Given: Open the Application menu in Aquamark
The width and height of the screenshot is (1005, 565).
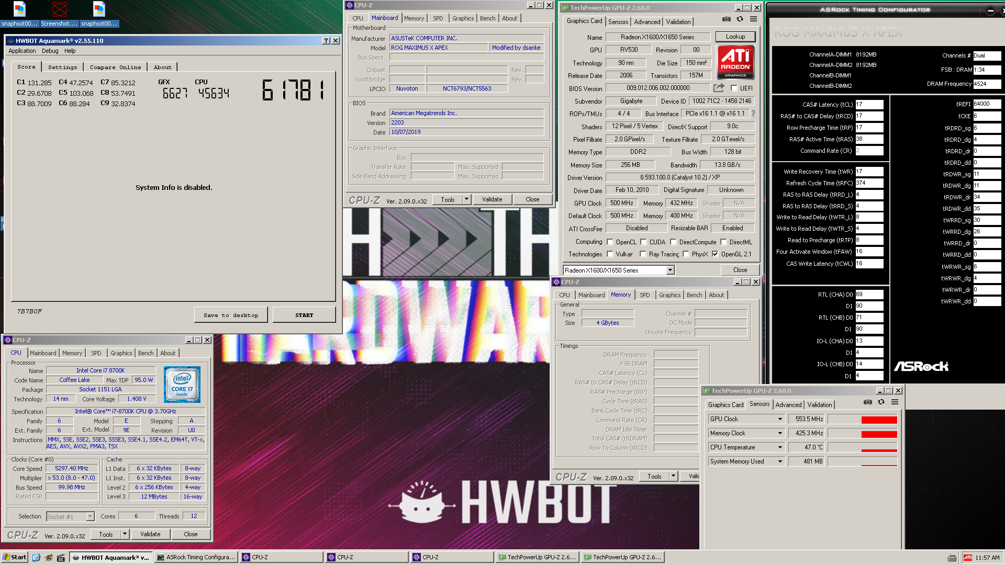Looking at the screenshot, I should coord(22,51).
